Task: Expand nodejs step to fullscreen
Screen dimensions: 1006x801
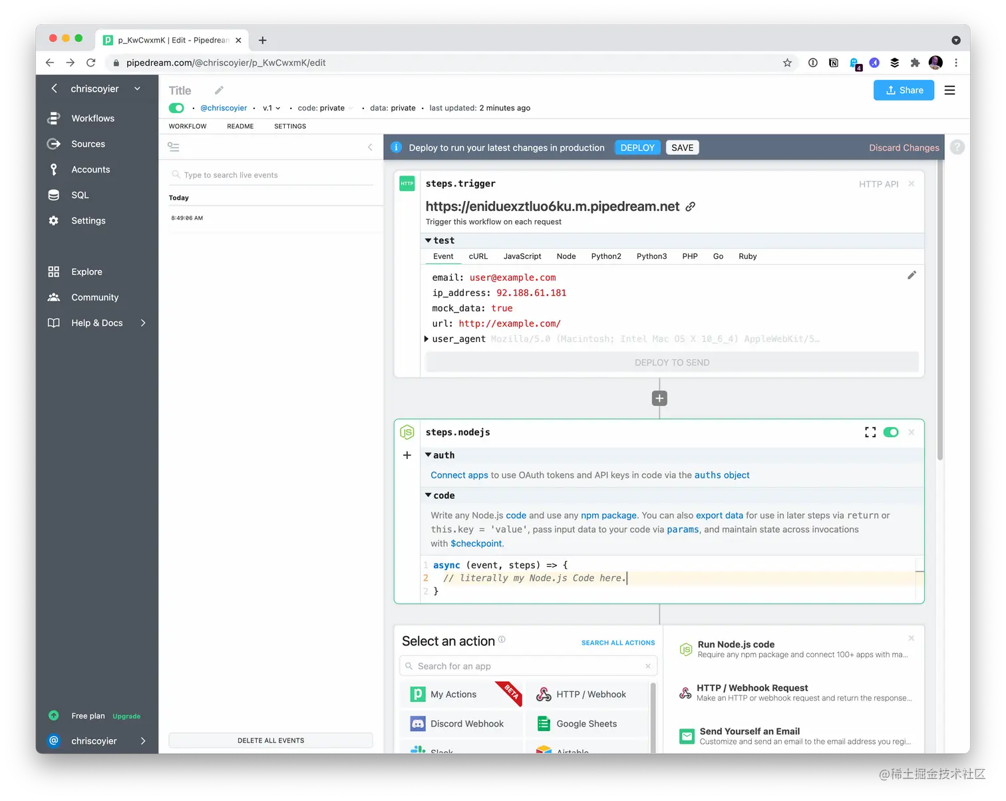Action: tap(870, 432)
